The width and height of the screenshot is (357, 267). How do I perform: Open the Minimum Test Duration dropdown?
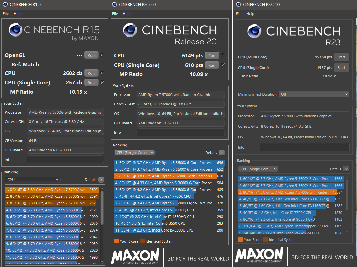[314, 94]
